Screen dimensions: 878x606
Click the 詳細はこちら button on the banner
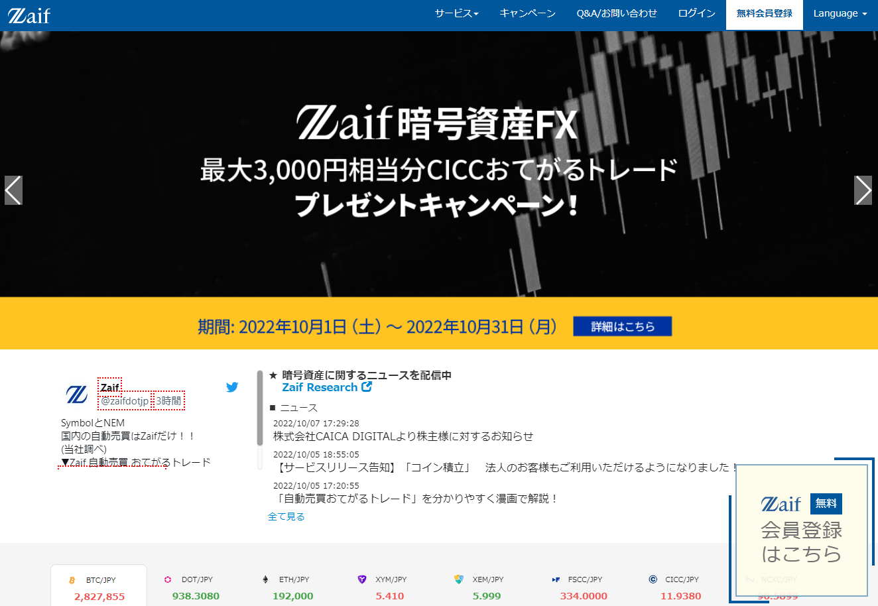622,326
